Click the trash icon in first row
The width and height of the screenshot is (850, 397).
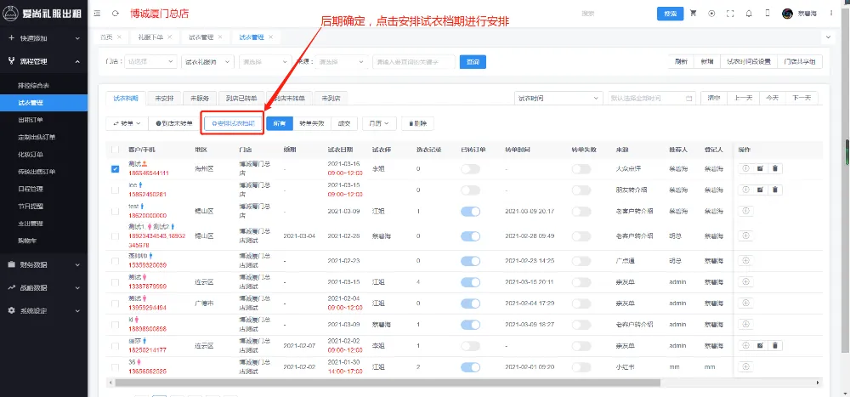(x=774, y=168)
